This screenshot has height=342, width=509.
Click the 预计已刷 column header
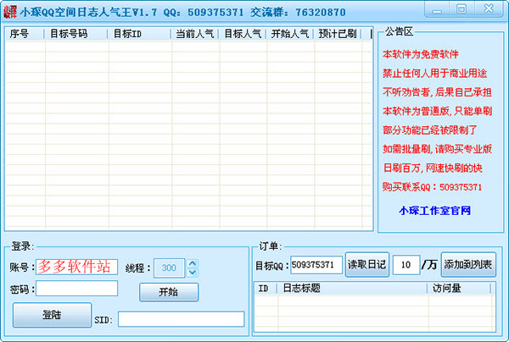coord(337,35)
